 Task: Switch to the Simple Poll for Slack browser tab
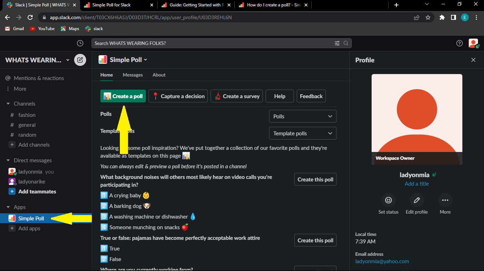tap(119, 5)
